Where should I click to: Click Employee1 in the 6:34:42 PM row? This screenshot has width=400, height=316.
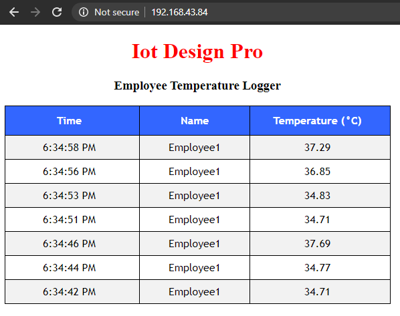[x=195, y=292]
